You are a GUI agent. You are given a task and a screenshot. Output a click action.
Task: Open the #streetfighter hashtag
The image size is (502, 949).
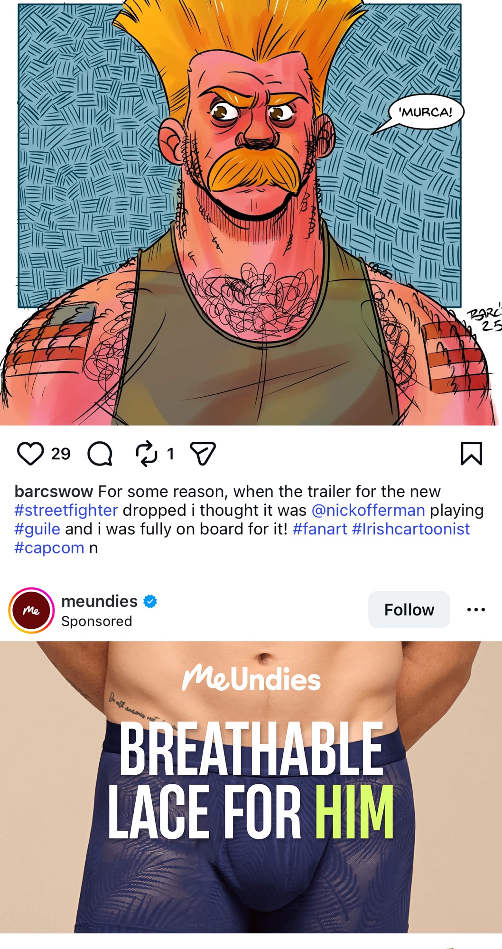[x=66, y=510]
